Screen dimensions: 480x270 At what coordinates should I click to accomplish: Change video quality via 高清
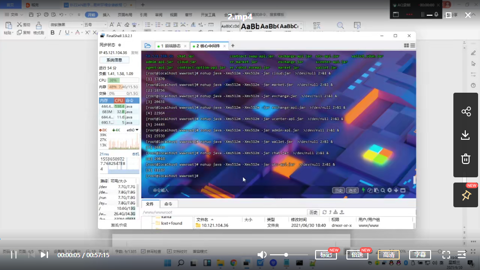click(x=388, y=255)
